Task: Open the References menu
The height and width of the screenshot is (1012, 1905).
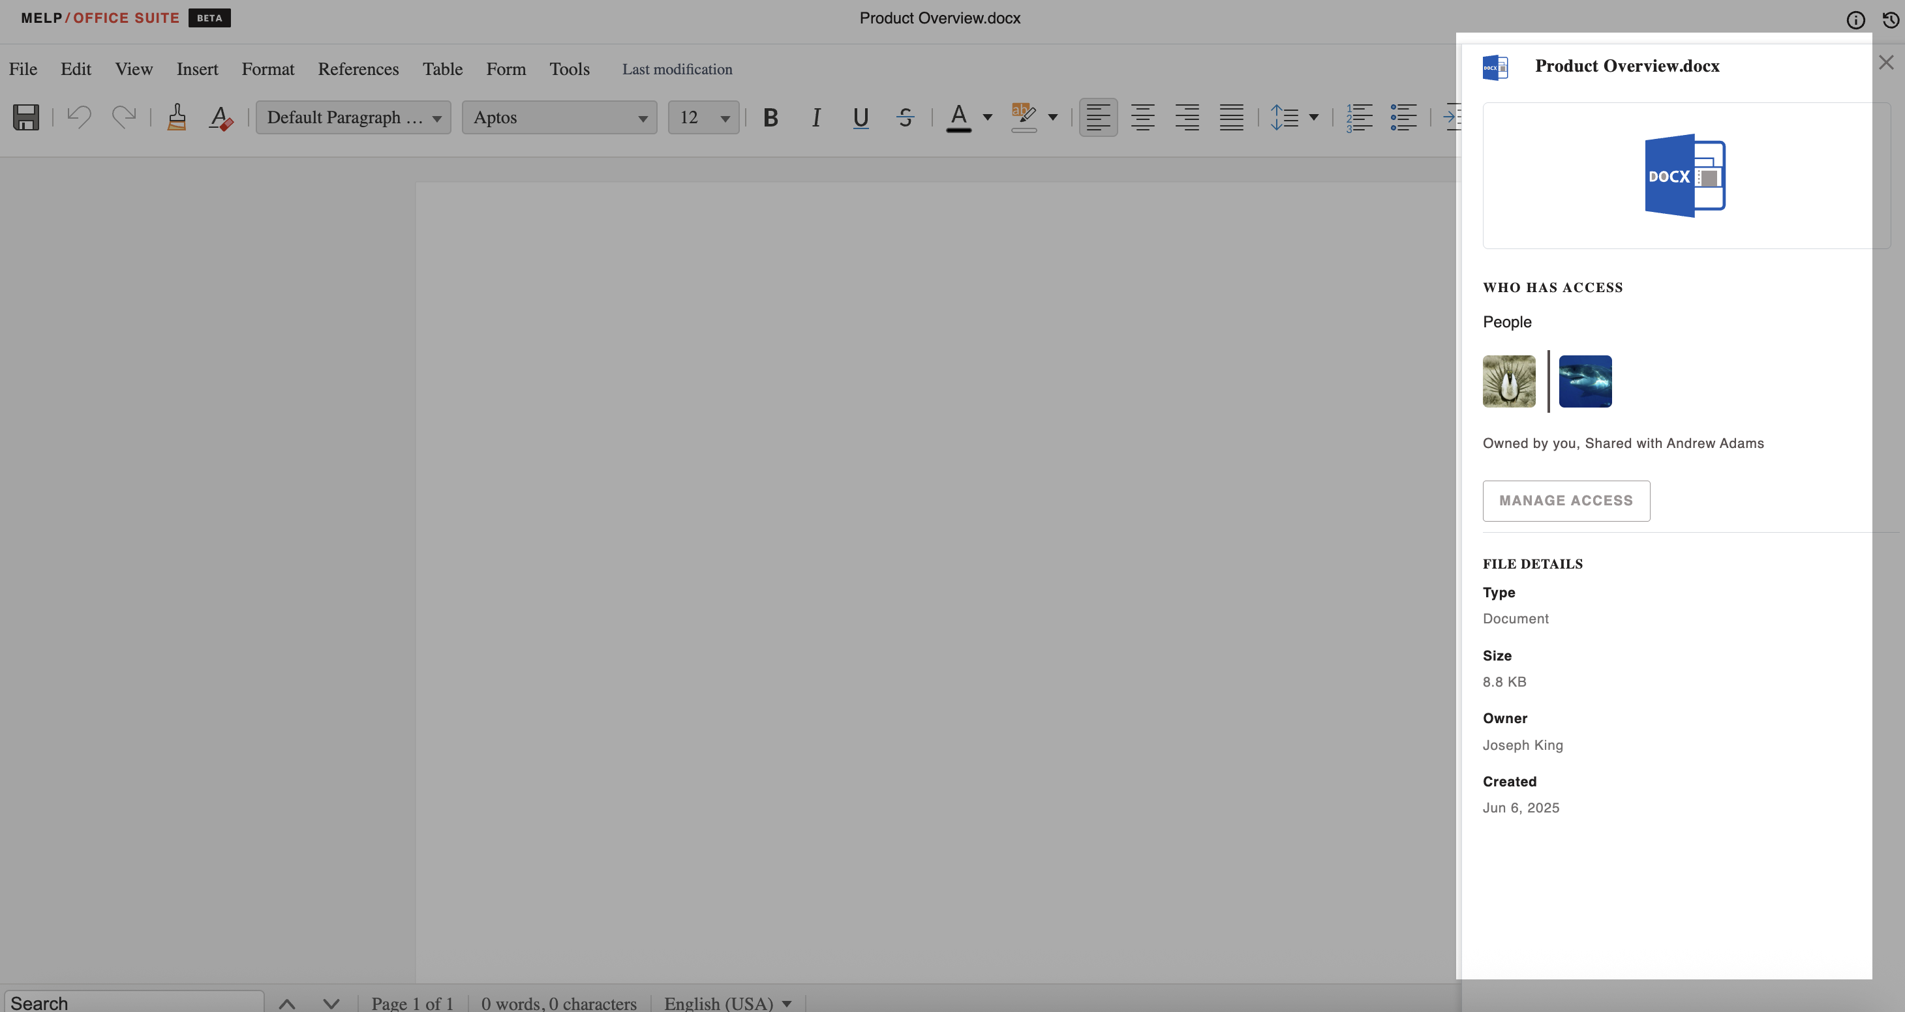Action: click(358, 68)
